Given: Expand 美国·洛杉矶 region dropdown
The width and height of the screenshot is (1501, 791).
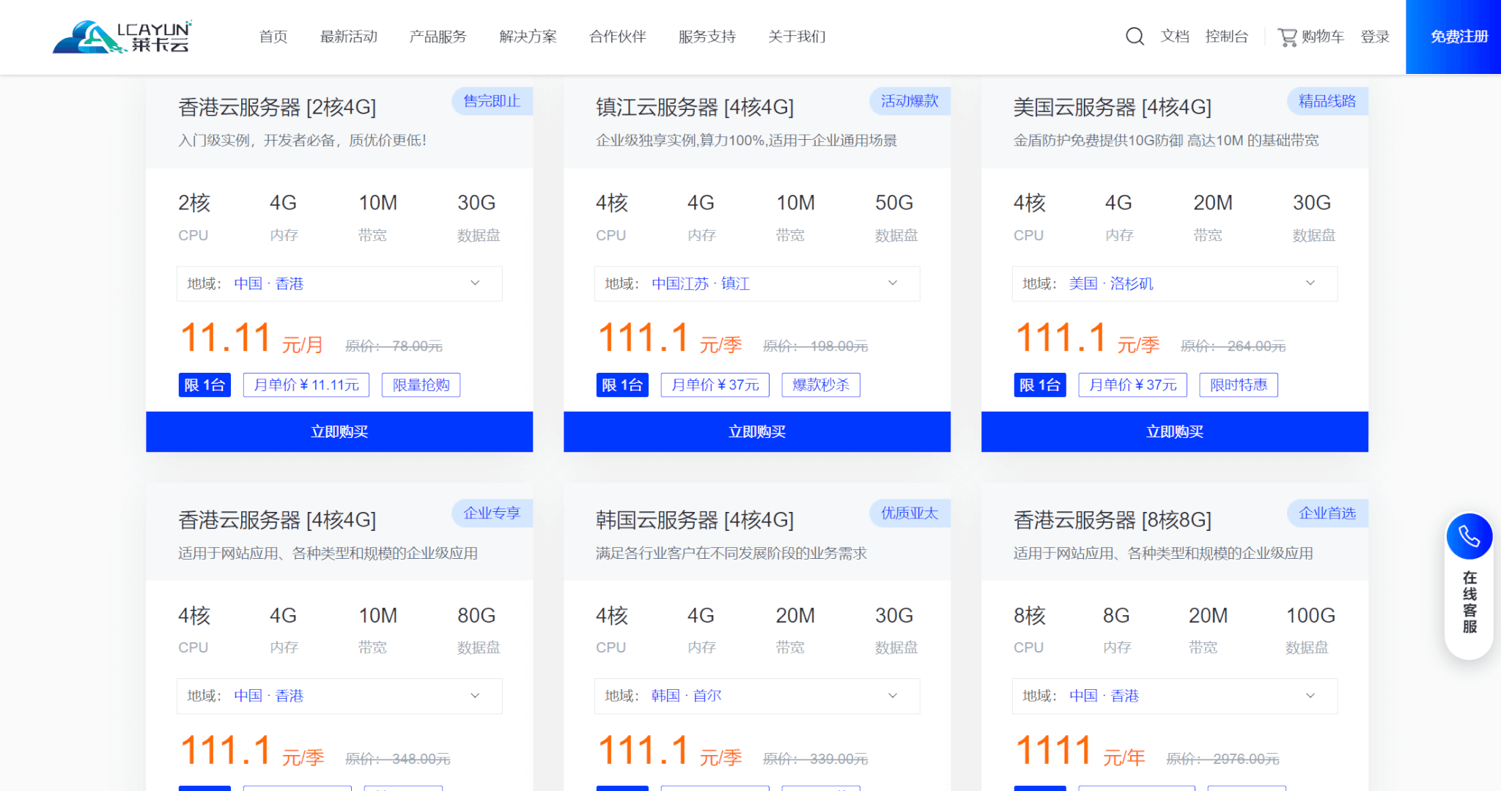Looking at the screenshot, I should pyautogui.click(x=1175, y=283).
